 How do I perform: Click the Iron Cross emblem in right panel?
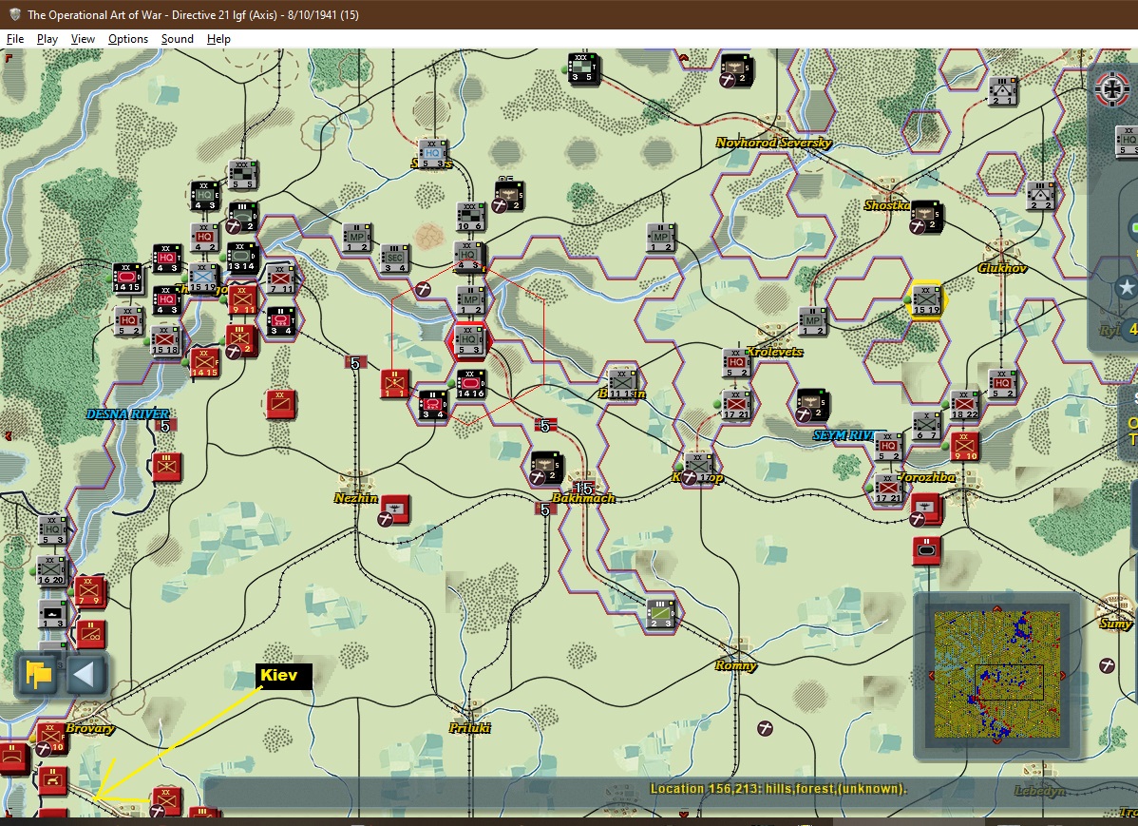click(x=1111, y=89)
